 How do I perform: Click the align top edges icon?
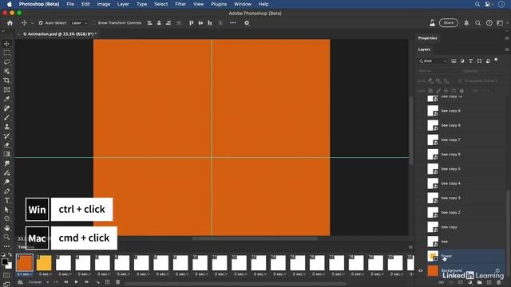click(192, 23)
